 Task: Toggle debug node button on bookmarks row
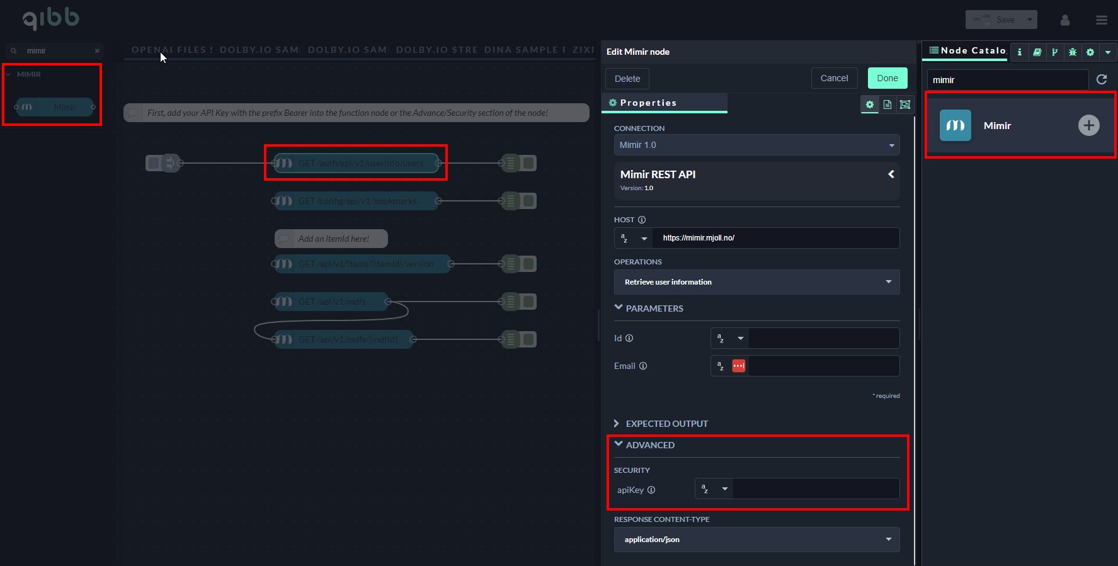529,201
